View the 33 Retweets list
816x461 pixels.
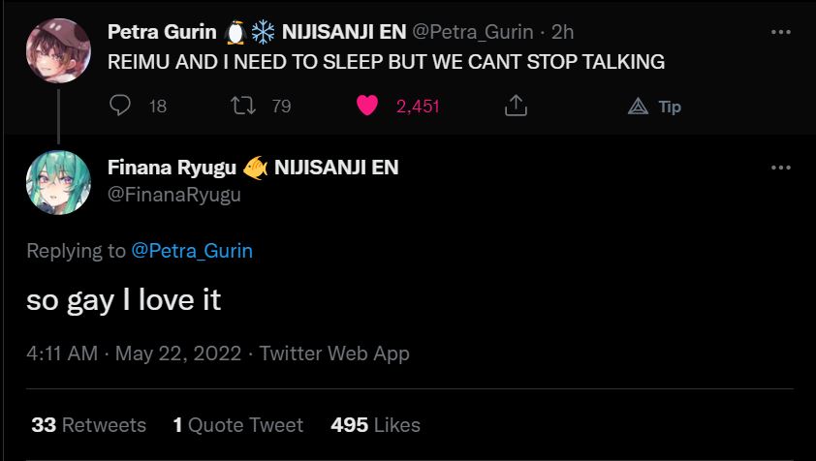click(x=88, y=425)
